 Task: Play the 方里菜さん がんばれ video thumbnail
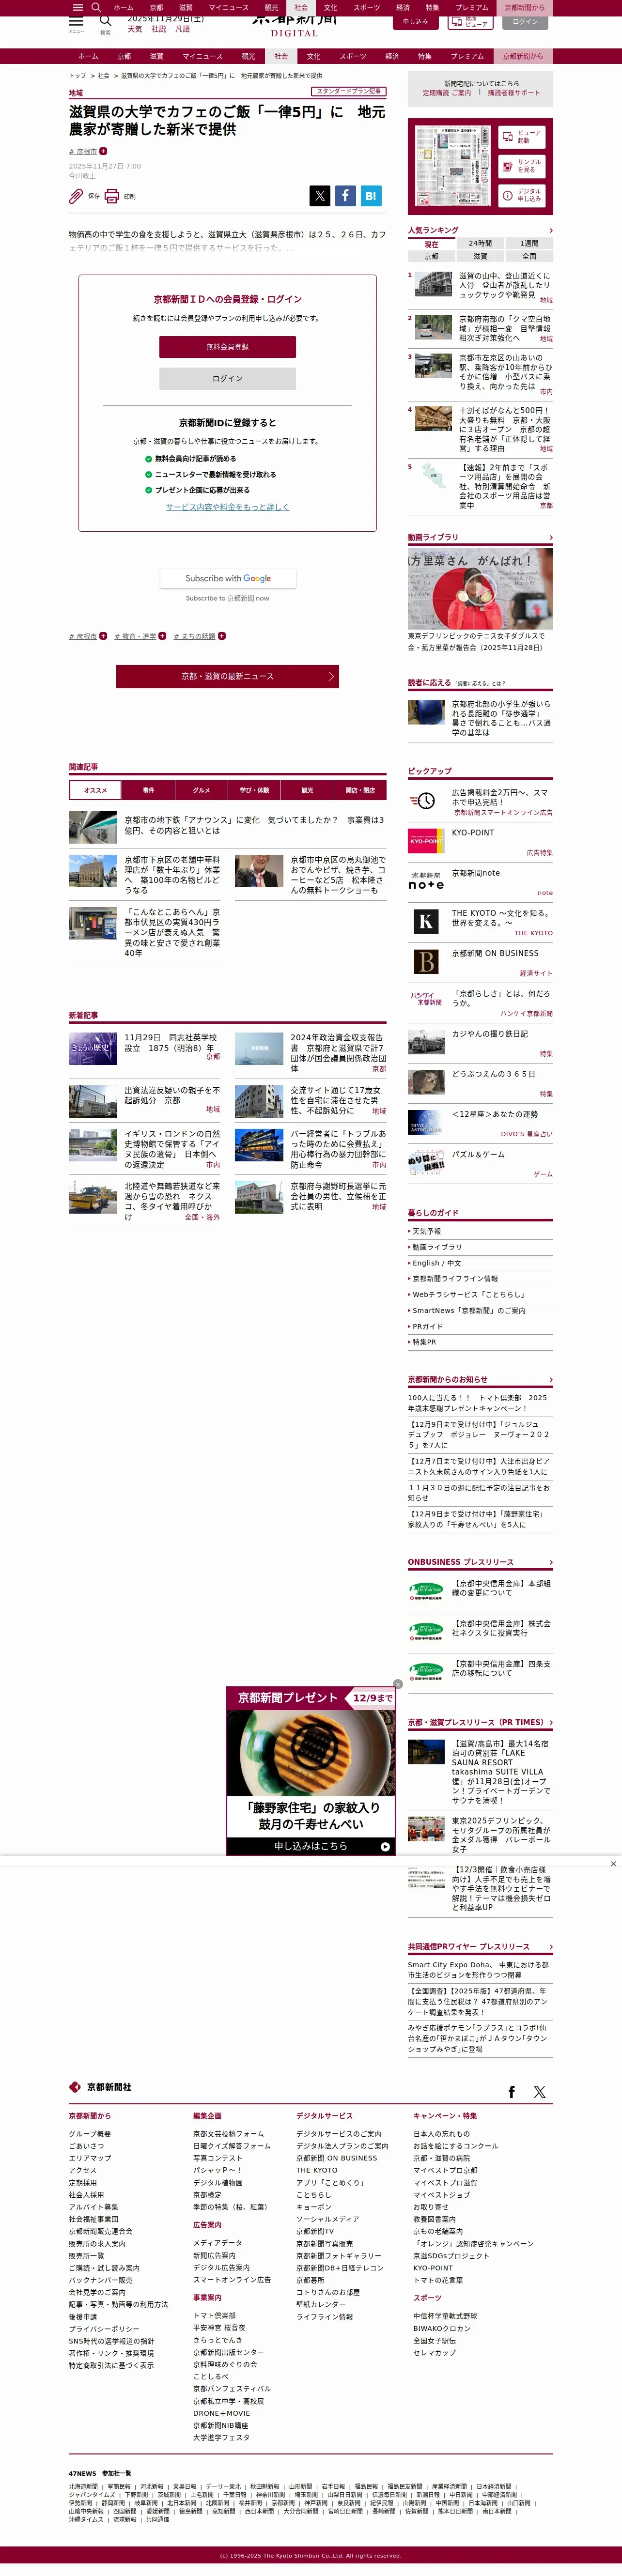[x=480, y=588]
